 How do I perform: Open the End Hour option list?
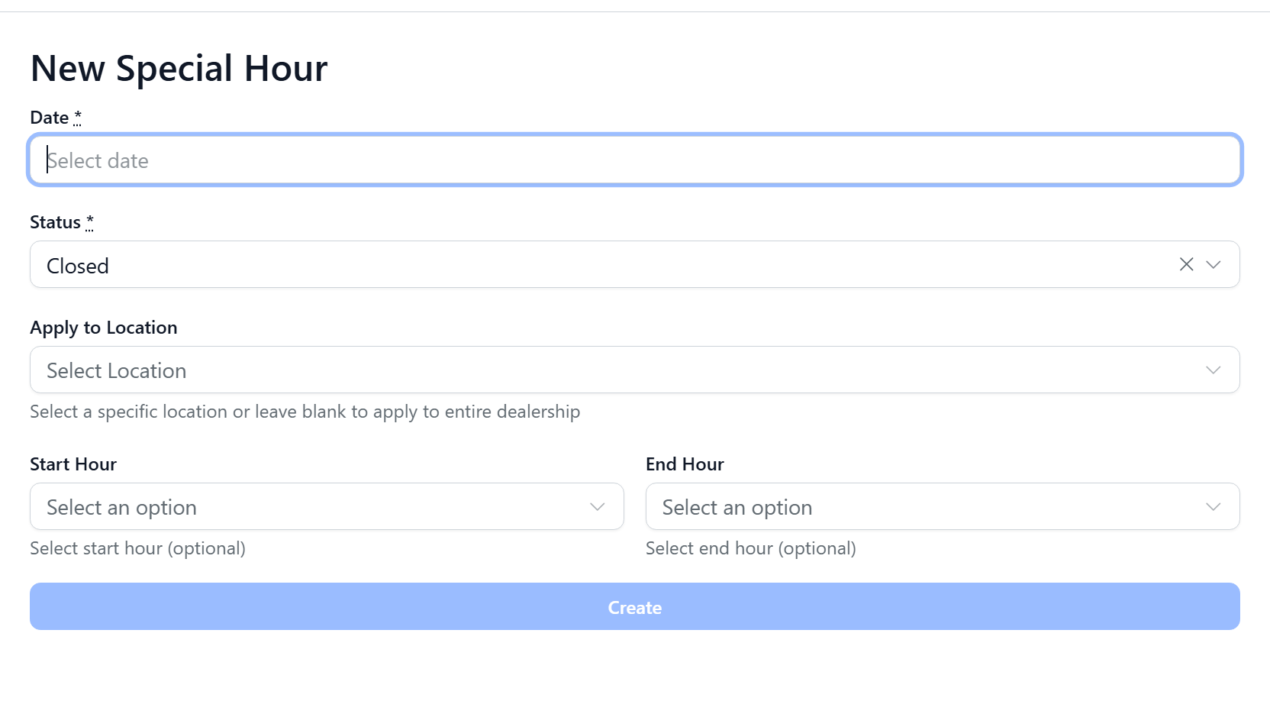click(916, 507)
